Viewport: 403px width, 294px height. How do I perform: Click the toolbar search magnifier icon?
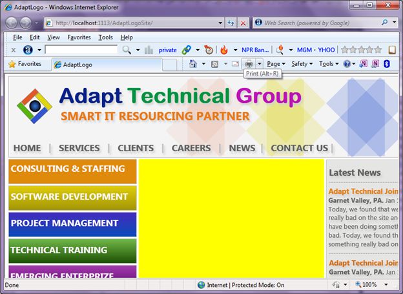[127, 50]
